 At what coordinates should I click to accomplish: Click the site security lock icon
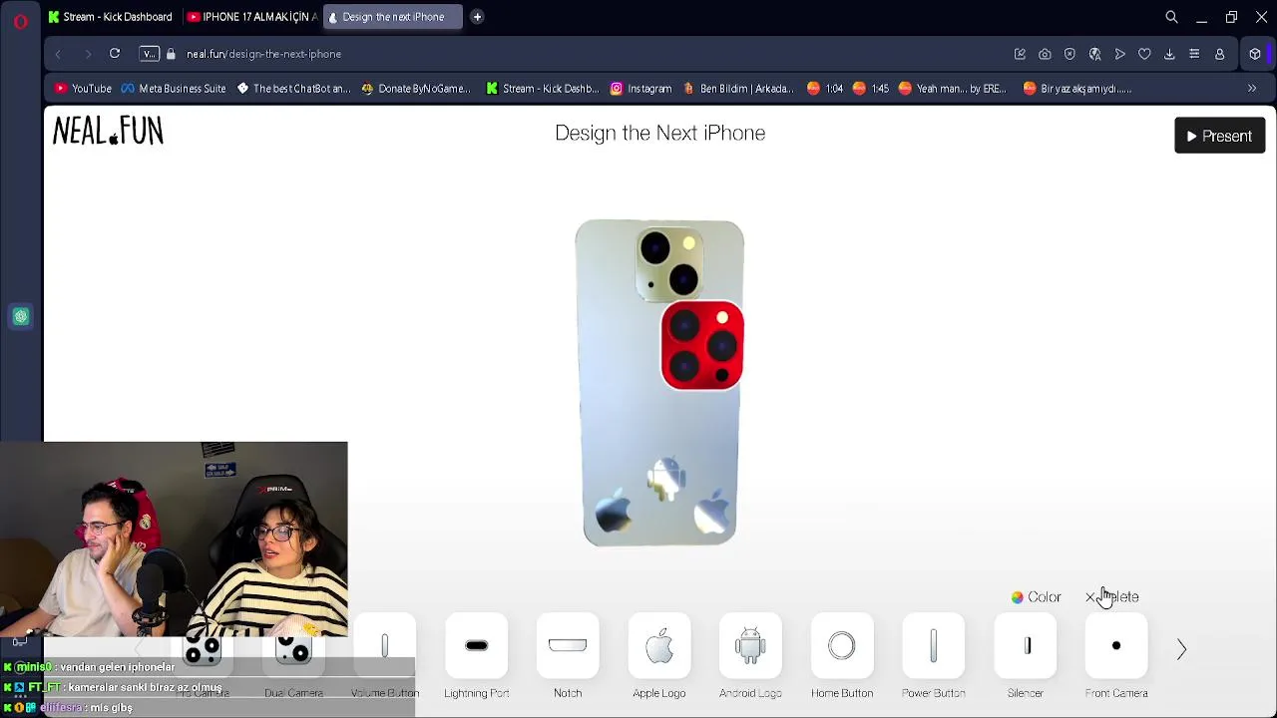171,54
